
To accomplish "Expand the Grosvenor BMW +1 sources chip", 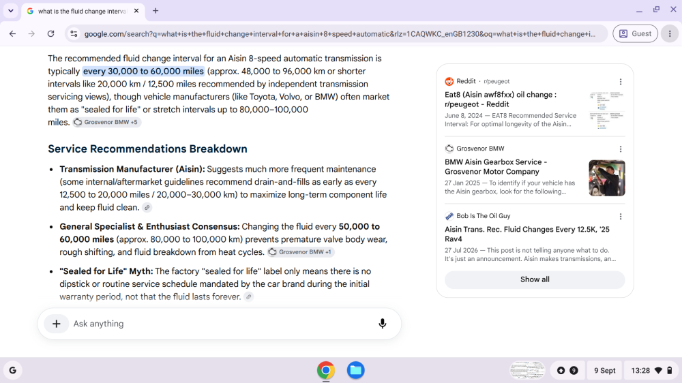I will tap(301, 252).
